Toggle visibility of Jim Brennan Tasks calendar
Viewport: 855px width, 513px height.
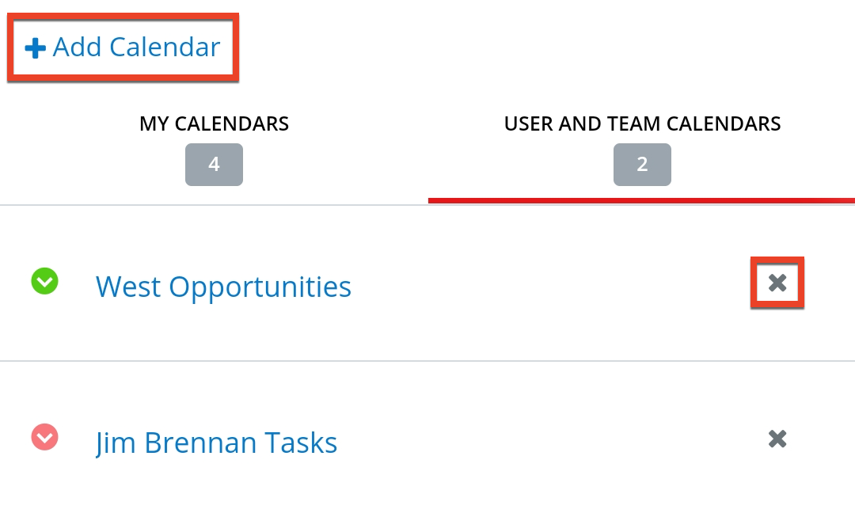(44, 438)
